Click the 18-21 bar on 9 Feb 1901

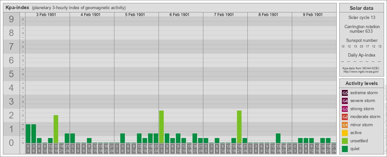328,140
